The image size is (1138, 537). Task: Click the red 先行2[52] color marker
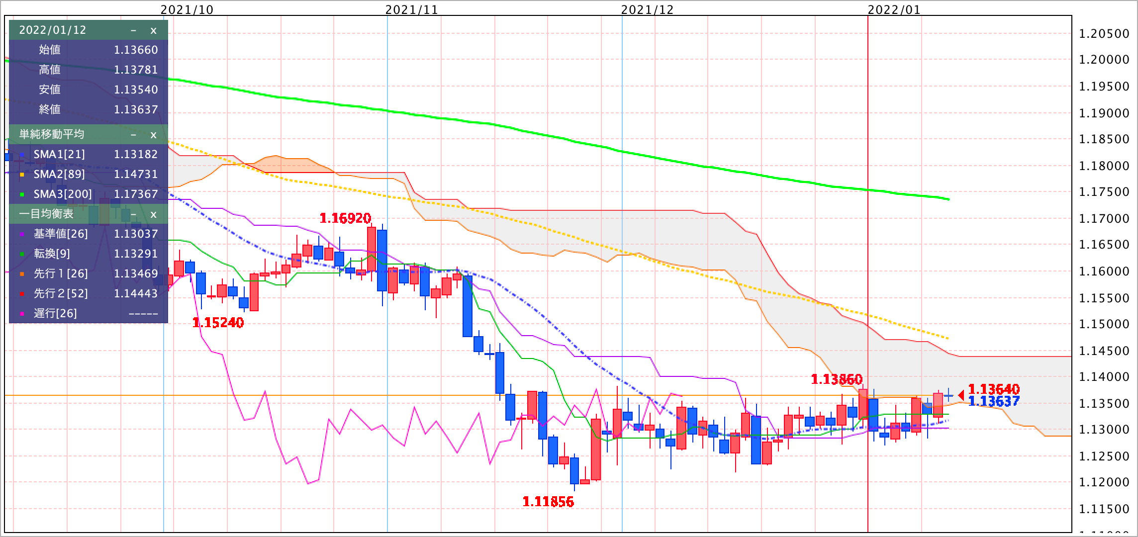(22, 294)
